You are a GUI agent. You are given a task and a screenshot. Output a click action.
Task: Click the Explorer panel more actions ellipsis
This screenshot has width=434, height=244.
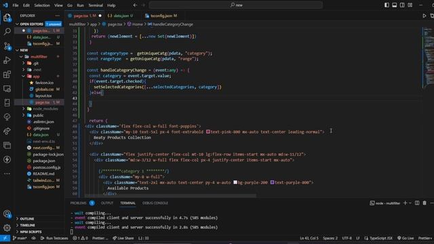click(x=57, y=16)
